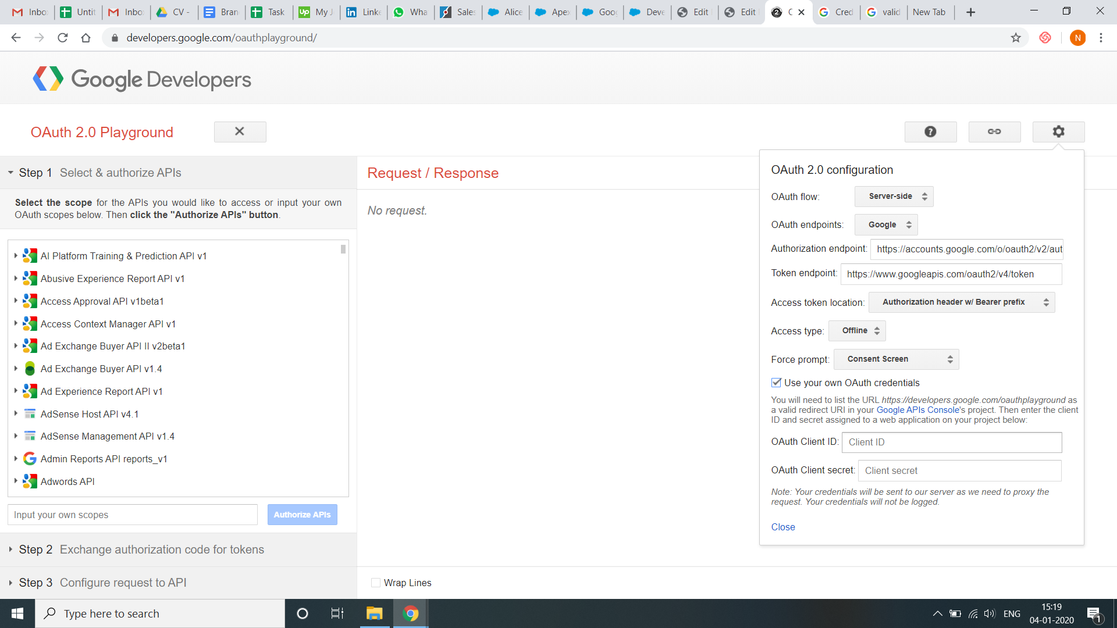Screen dimensions: 1117x628
Task: Switch to the New Tab browser tab
Action: [x=930, y=12]
